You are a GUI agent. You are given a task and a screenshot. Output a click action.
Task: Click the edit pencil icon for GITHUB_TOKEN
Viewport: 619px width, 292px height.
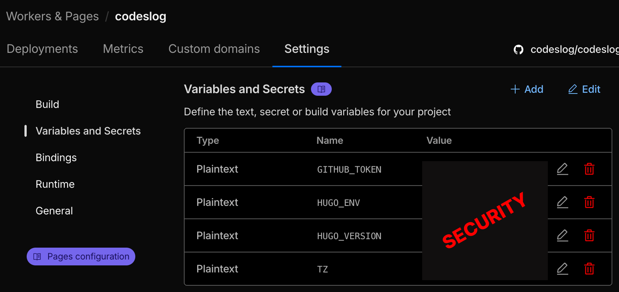[562, 169]
